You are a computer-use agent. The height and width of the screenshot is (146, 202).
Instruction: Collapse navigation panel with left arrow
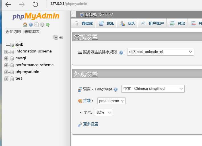73,14
